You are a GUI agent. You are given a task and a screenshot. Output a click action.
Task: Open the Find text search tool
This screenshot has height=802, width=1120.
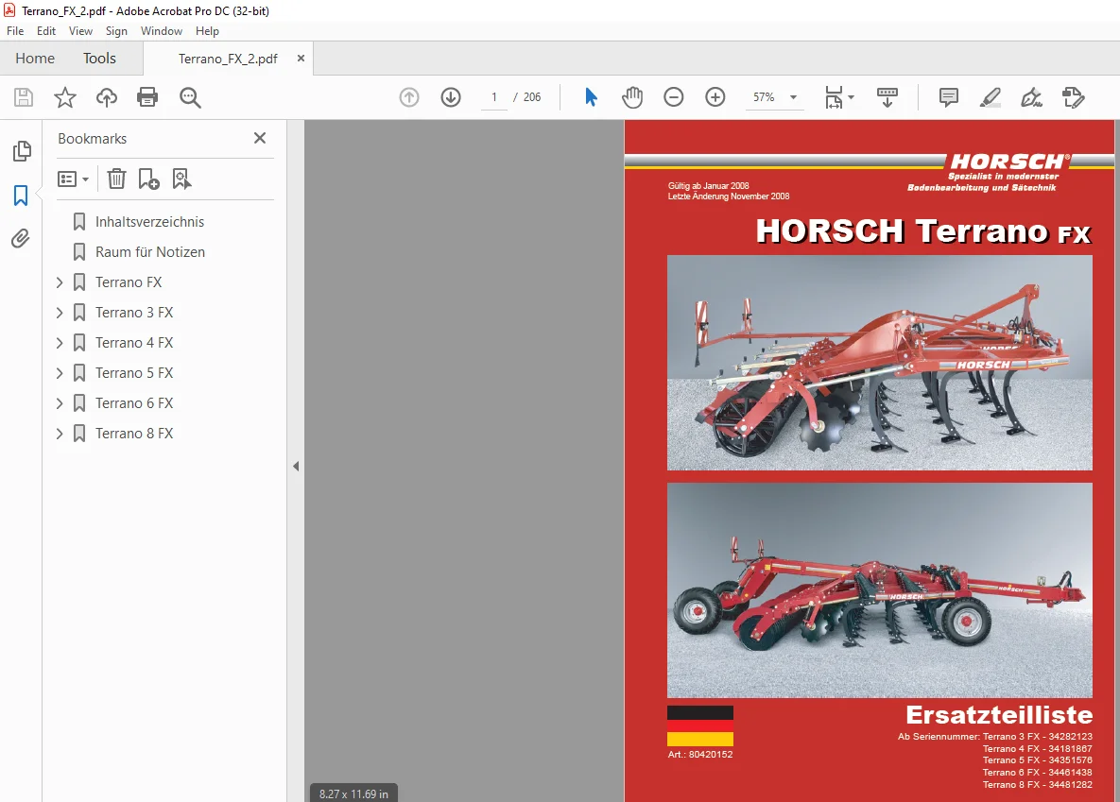pos(190,97)
